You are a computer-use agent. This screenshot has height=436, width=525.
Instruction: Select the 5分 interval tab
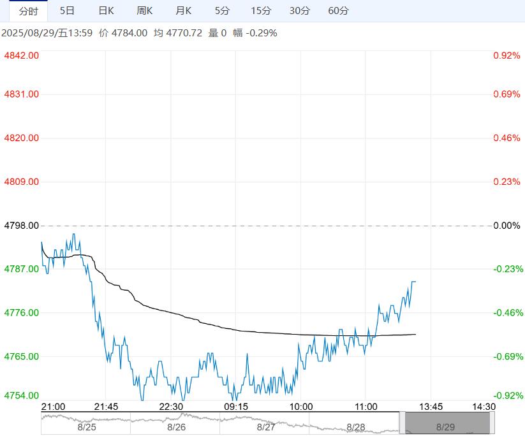coord(222,11)
